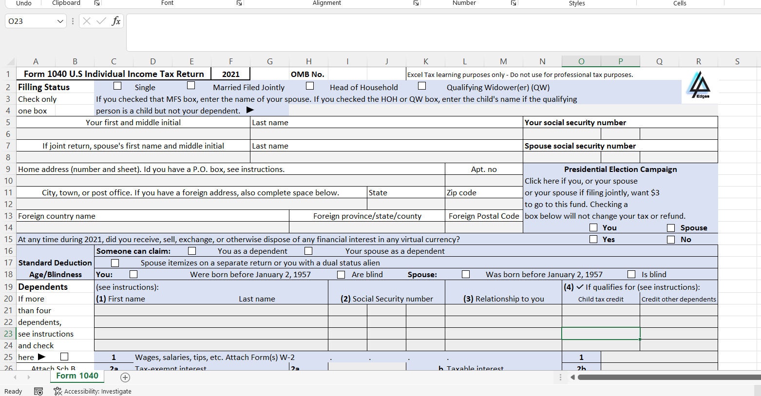Click the Cancel (X) icon beside formula bar
Image resolution: width=761 pixels, height=396 pixels.
pyautogui.click(x=86, y=21)
